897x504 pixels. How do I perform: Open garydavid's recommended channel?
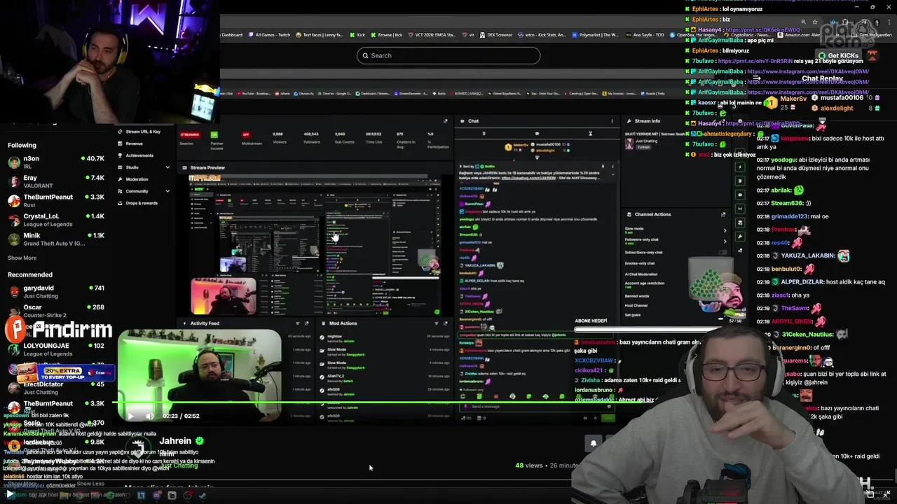tap(56, 291)
